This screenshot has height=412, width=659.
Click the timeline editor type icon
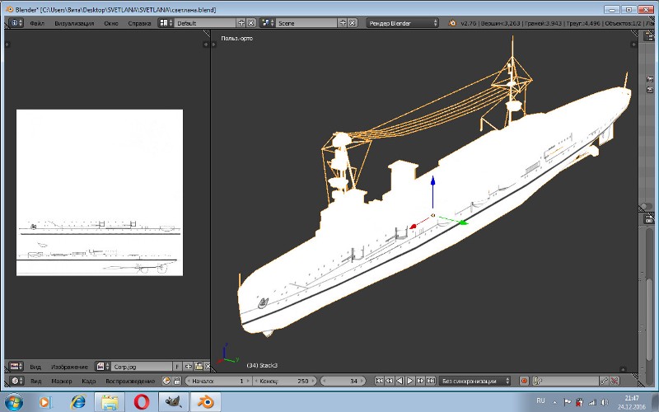[14, 381]
